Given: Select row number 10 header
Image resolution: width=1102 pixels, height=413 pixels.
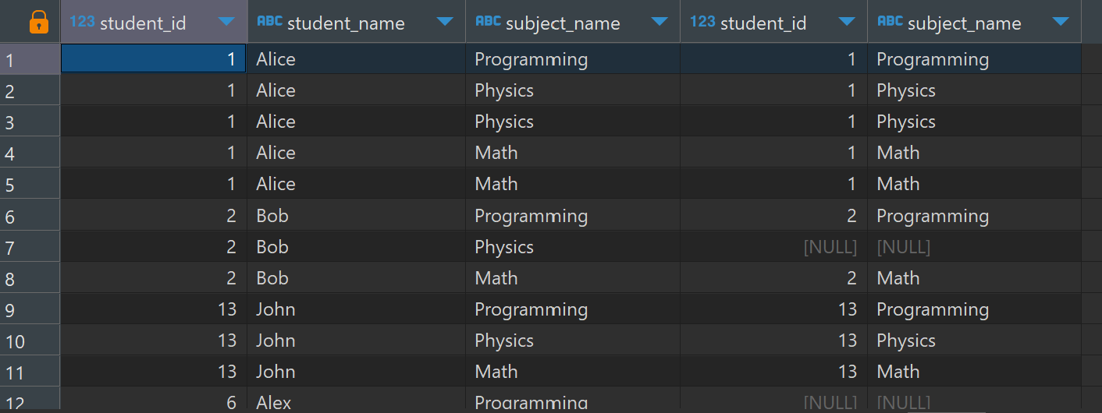Looking at the screenshot, I should (x=30, y=341).
